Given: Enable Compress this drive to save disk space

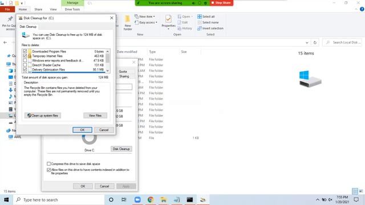Looking at the screenshot, I should click(48, 164).
